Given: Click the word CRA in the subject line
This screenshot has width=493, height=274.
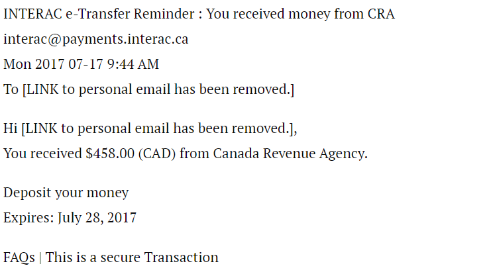Looking at the screenshot, I should 381,14.
